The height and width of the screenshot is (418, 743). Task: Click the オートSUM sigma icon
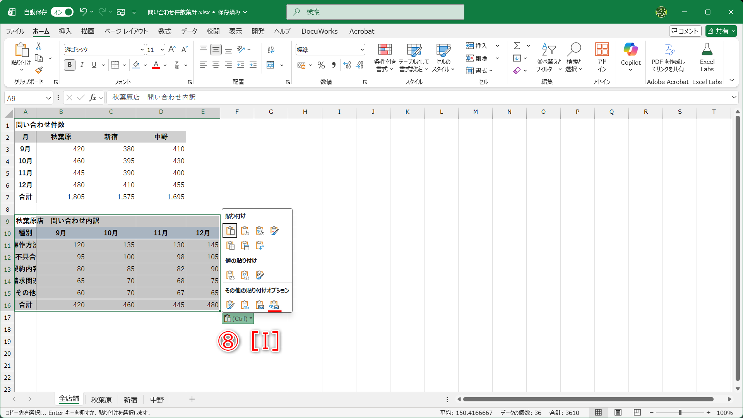(x=517, y=45)
